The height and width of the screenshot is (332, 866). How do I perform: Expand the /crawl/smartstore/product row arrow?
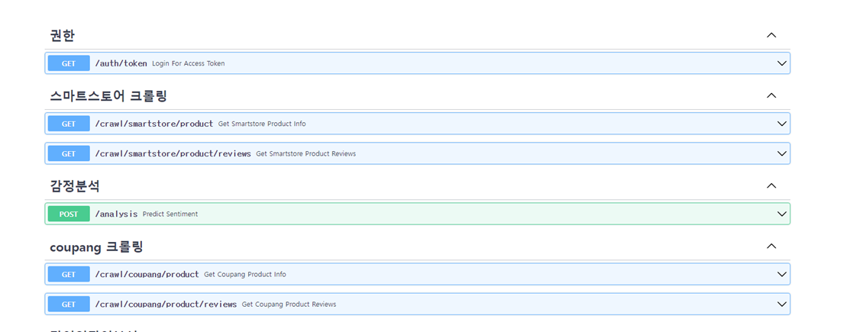coord(781,124)
